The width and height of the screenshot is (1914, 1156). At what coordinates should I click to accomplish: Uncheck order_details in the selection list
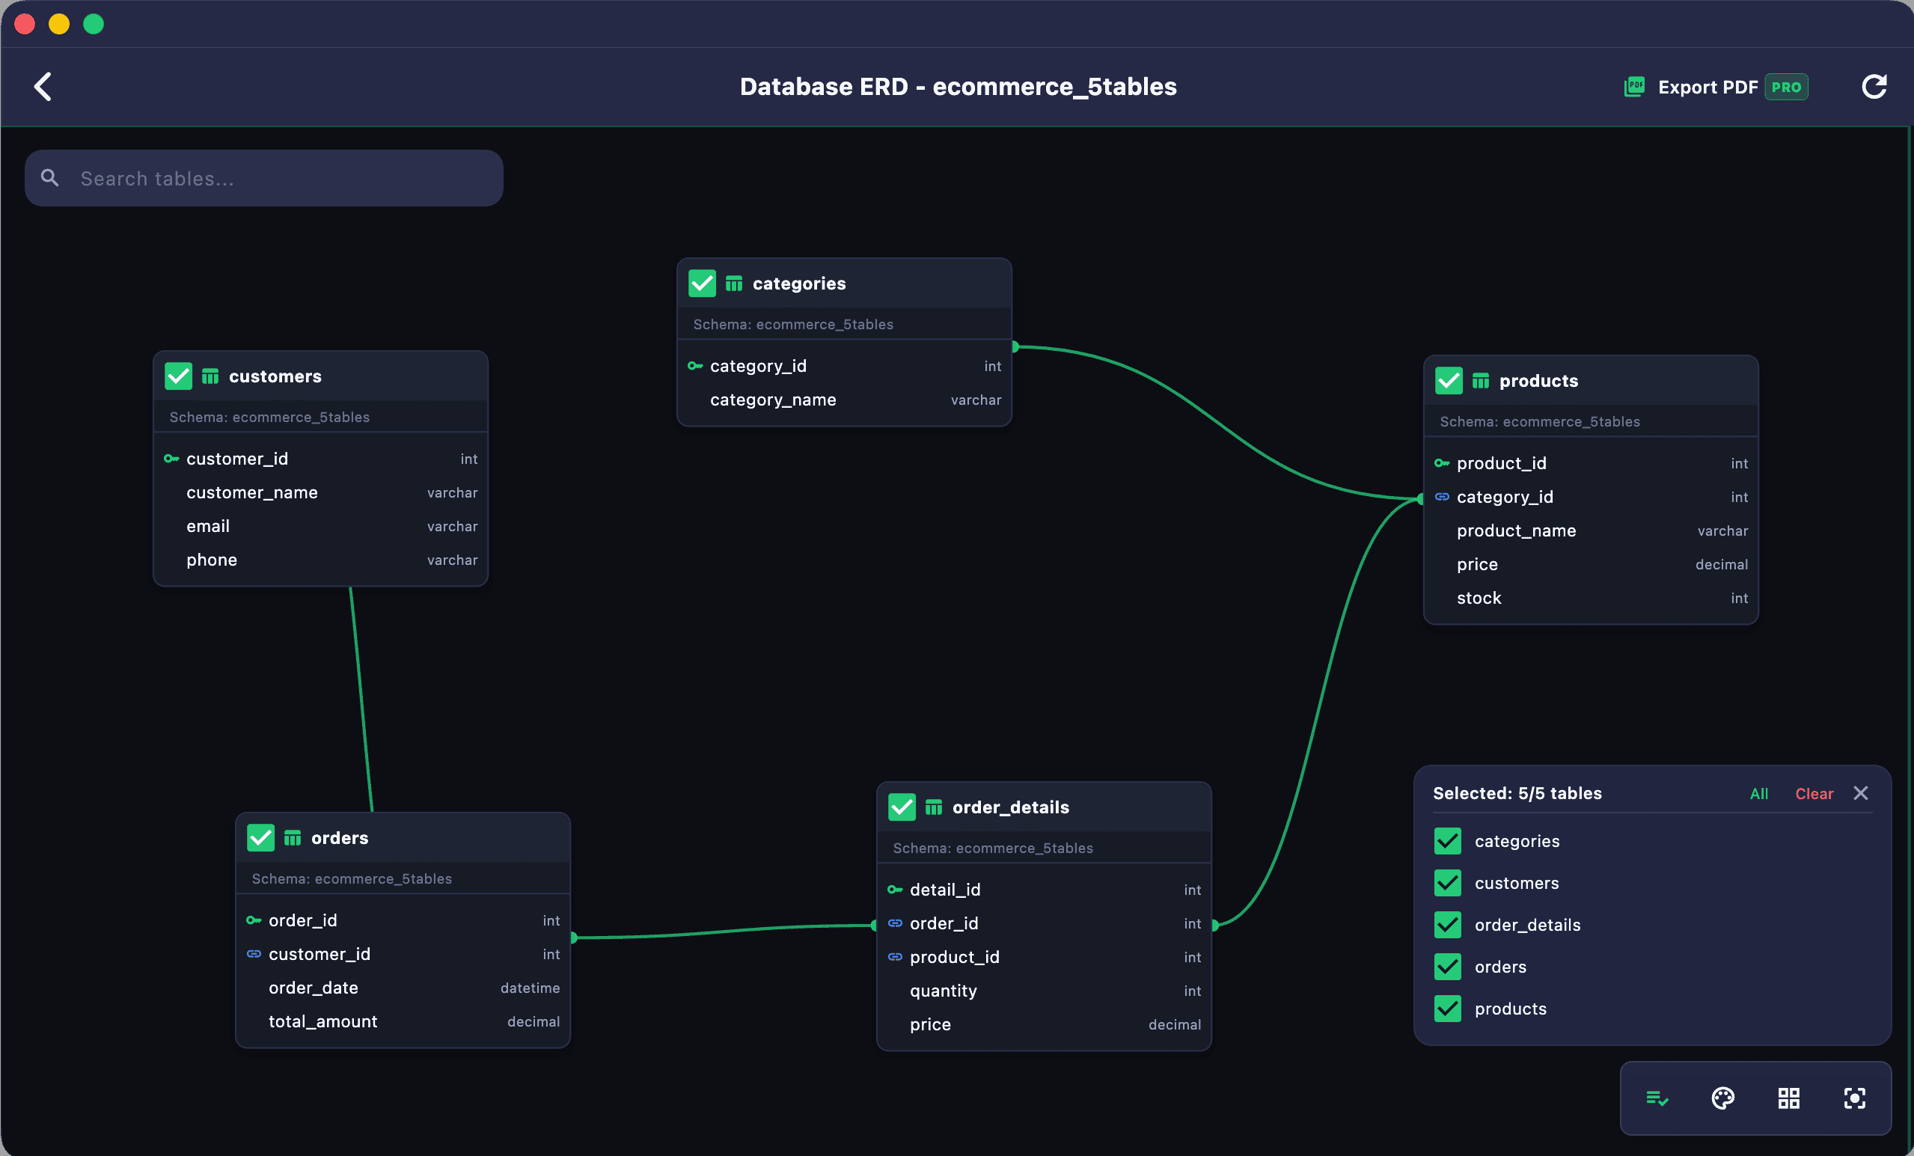(x=1448, y=926)
